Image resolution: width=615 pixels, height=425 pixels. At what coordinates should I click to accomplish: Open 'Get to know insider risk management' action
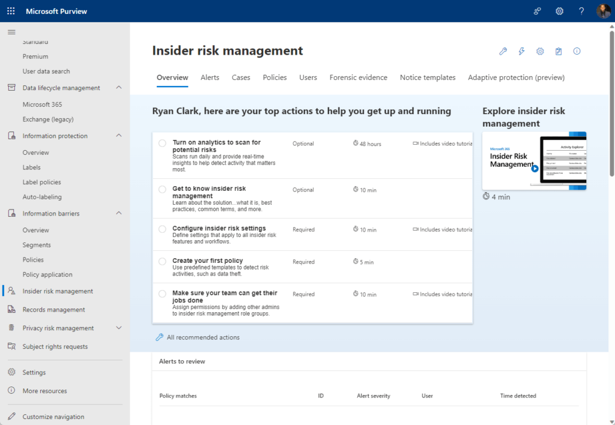click(x=209, y=192)
